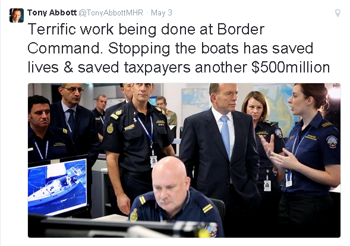
Task: Click the word $500million in the tweet
Action: coord(291,67)
